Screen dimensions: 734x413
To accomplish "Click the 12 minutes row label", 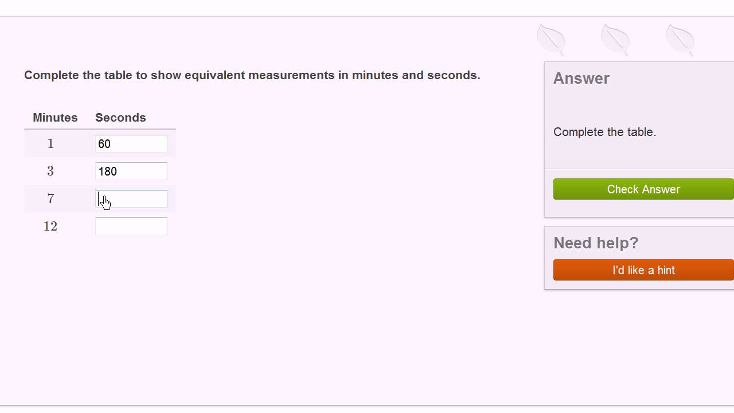I will pyautogui.click(x=50, y=227).
